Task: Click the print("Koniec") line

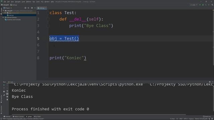Action: 68,58
